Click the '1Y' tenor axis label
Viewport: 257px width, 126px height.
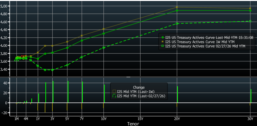[x=38, y=119]
